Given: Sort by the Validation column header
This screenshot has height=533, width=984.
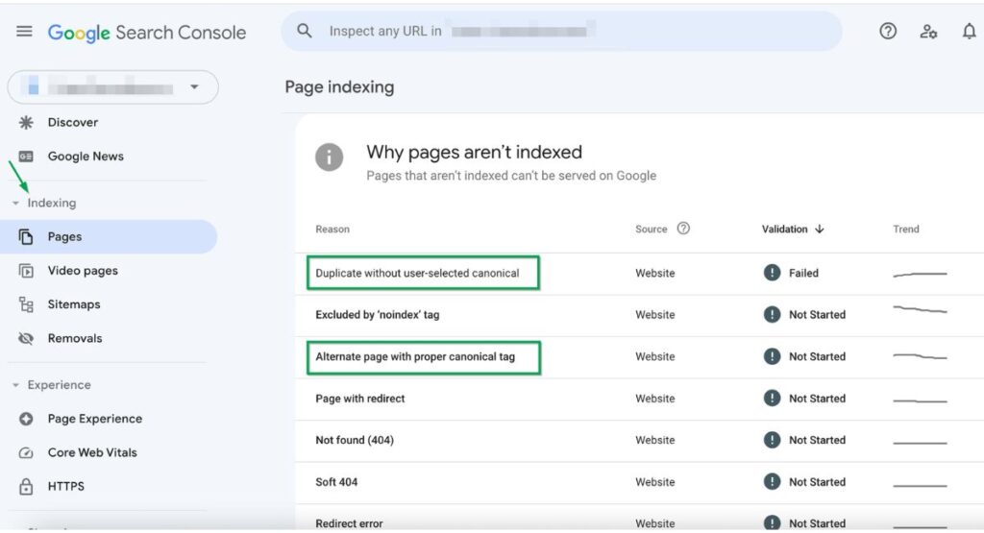Looking at the screenshot, I should pos(784,229).
